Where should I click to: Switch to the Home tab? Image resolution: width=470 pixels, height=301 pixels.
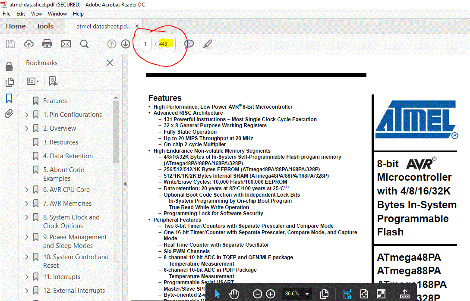[x=16, y=26]
